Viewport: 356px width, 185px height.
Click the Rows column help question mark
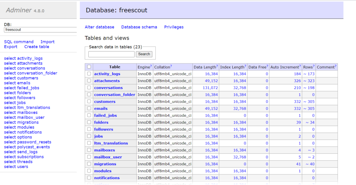(x=314, y=66)
